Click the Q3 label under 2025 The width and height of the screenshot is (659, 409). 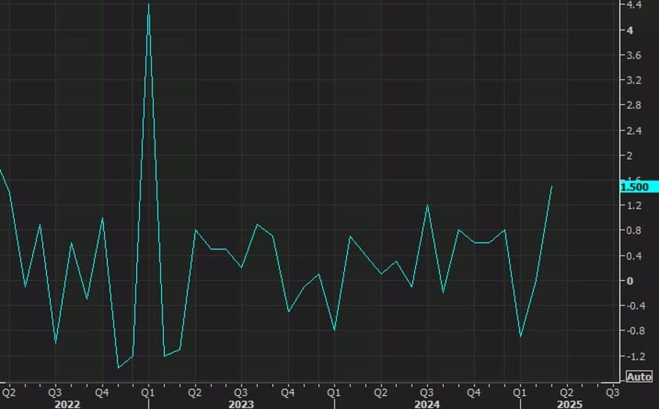pos(611,391)
